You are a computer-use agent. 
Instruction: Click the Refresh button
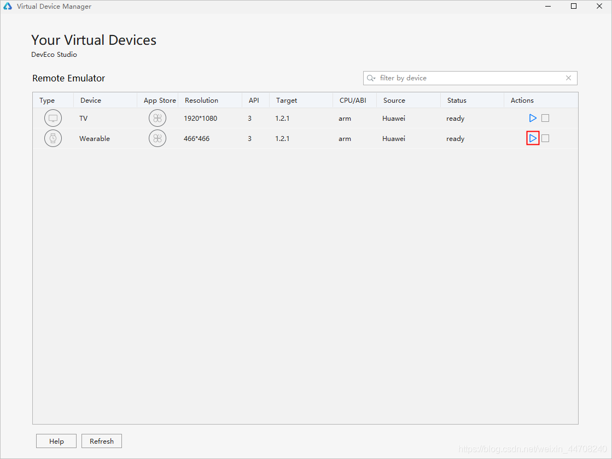[x=102, y=441]
